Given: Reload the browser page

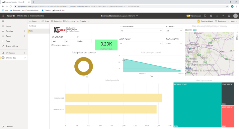Looking at the screenshot, I should click(11, 6).
